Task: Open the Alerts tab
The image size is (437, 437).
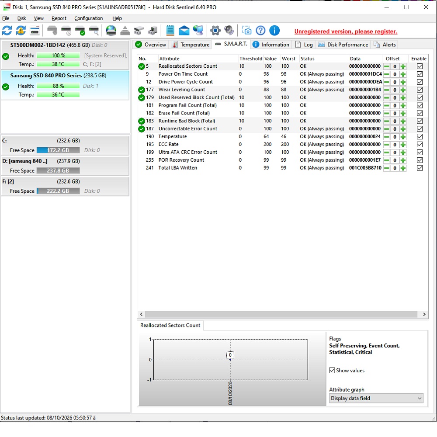Action: click(x=385, y=45)
